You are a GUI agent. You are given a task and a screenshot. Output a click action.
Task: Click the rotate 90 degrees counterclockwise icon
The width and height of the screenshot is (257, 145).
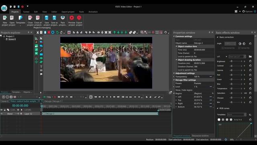[x=240, y=43]
